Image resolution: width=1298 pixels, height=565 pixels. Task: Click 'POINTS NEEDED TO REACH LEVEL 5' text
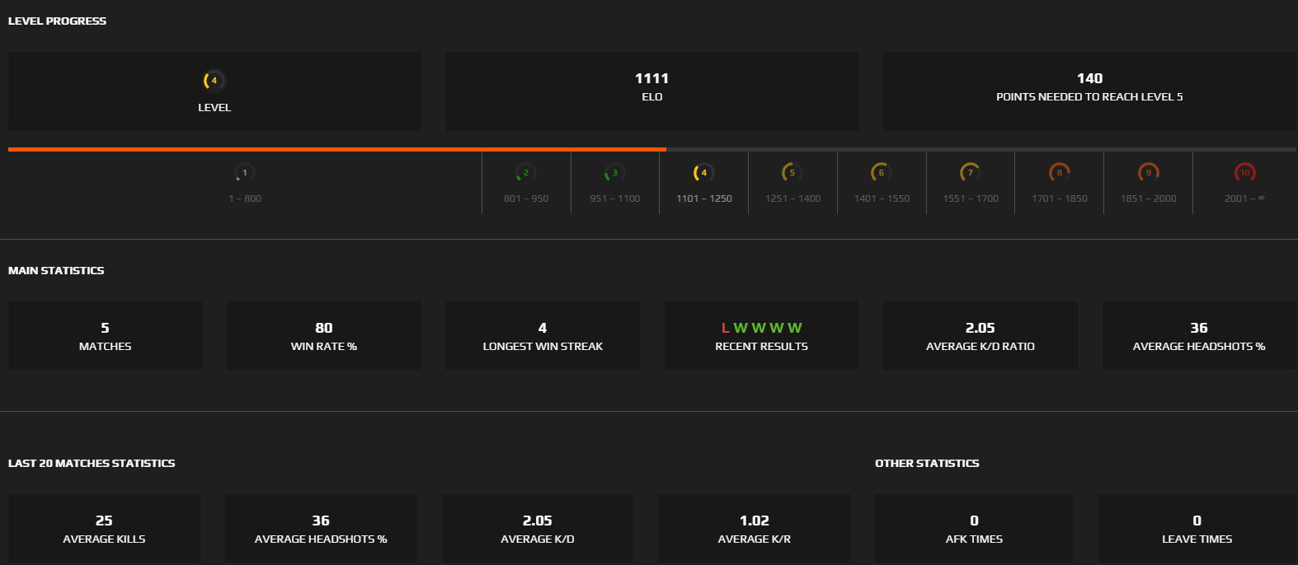[1089, 97]
